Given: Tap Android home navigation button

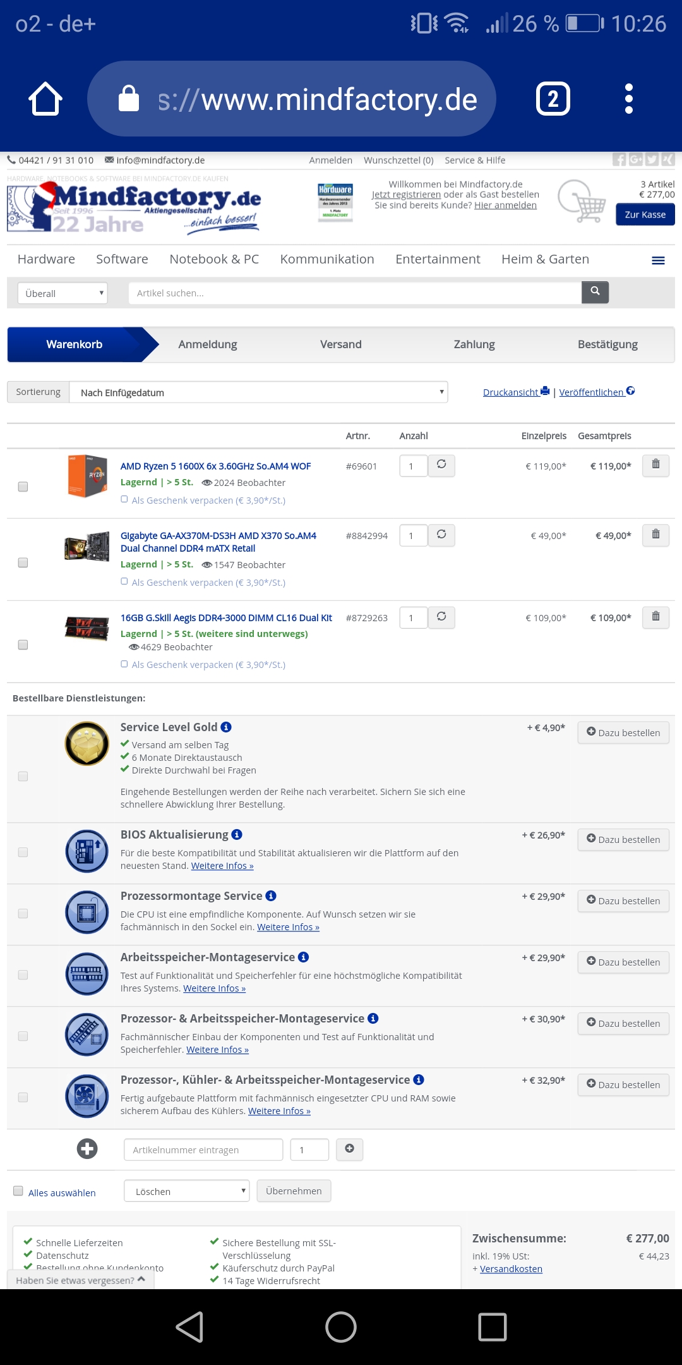Looking at the screenshot, I should point(341,1327).
